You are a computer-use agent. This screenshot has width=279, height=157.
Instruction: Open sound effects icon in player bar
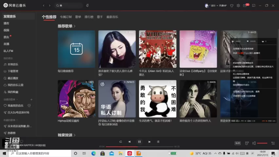247,143
